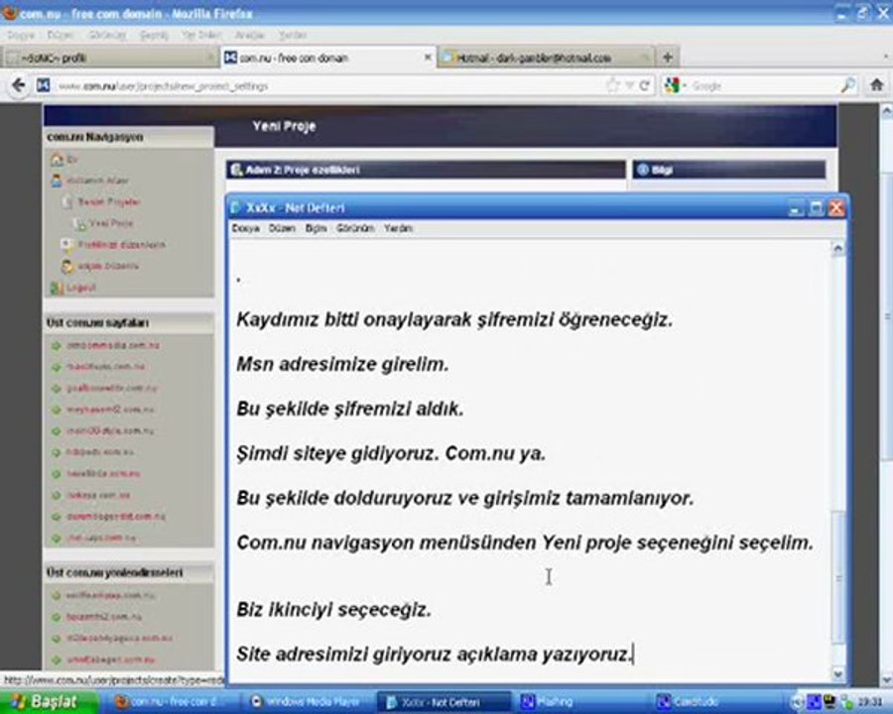Click the Yeni Proje document icon
Viewport: 893px width, 714px height.
point(78,223)
